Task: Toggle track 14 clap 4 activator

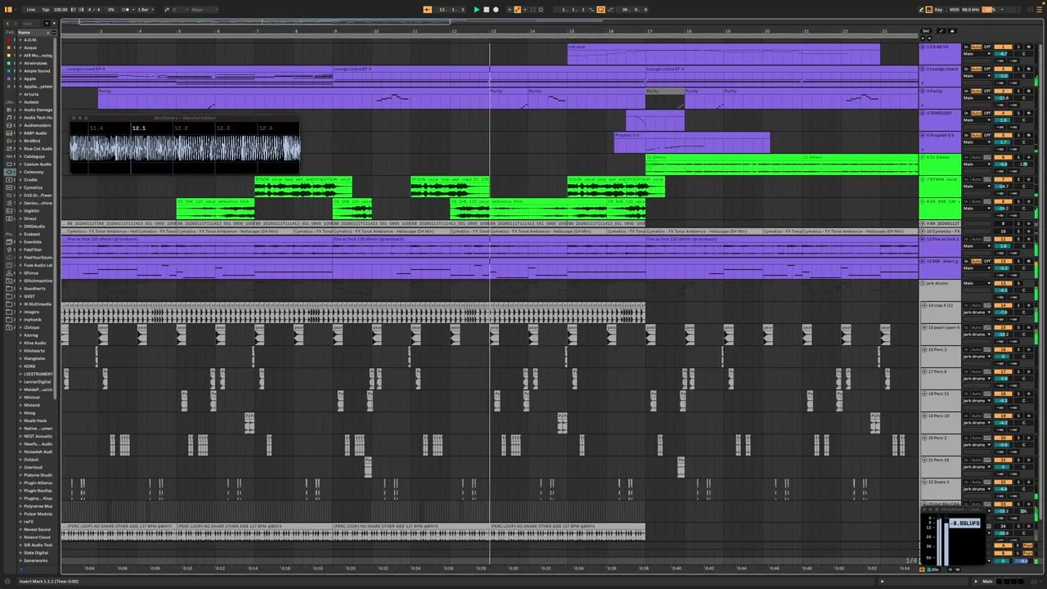Action: 1003,305
